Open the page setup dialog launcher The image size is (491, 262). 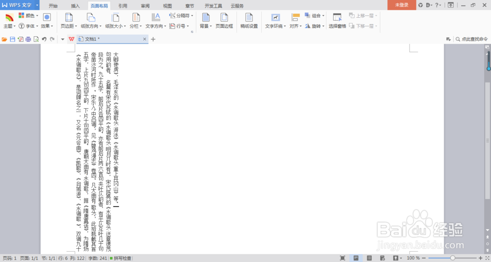coord(192,31)
